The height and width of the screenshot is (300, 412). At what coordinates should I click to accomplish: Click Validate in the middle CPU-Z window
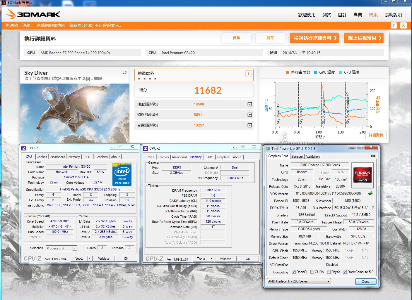pyautogui.click(x=225, y=259)
